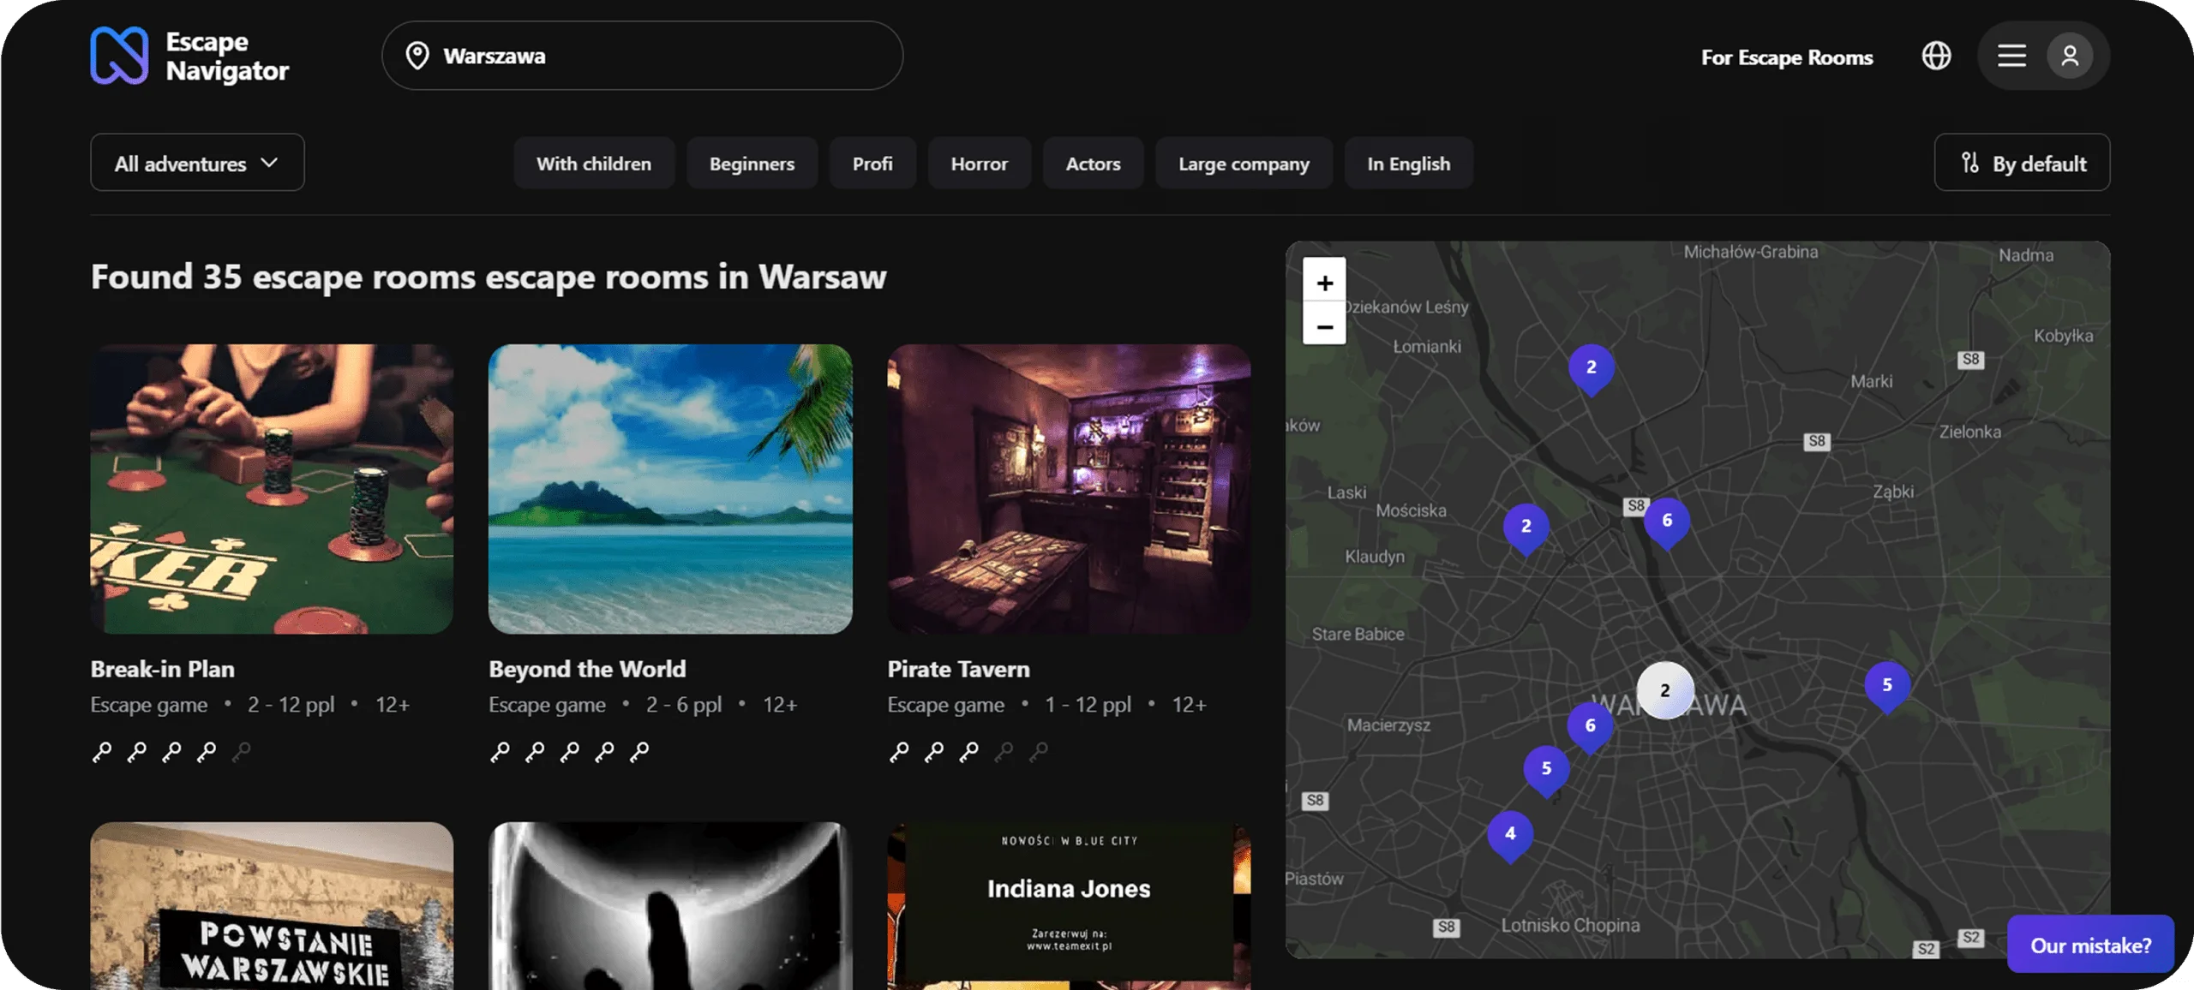This screenshot has width=2194, height=990.
Task: Click the user profile avatar icon
Action: click(x=2070, y=56)
